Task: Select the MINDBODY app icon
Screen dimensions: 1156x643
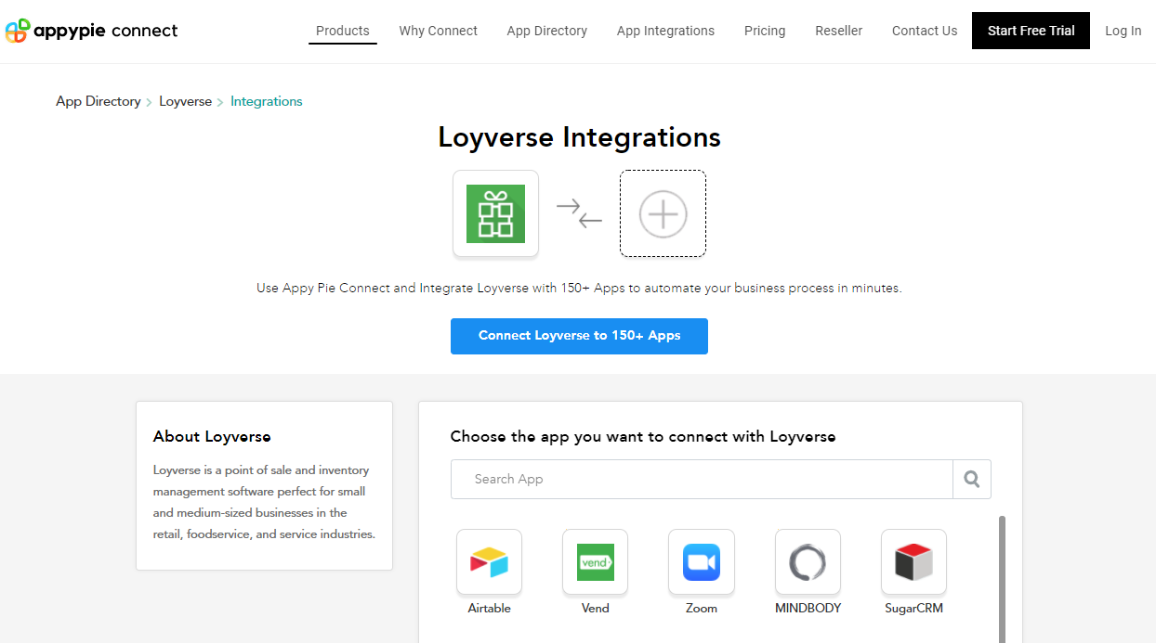Action: pos(807,561)
